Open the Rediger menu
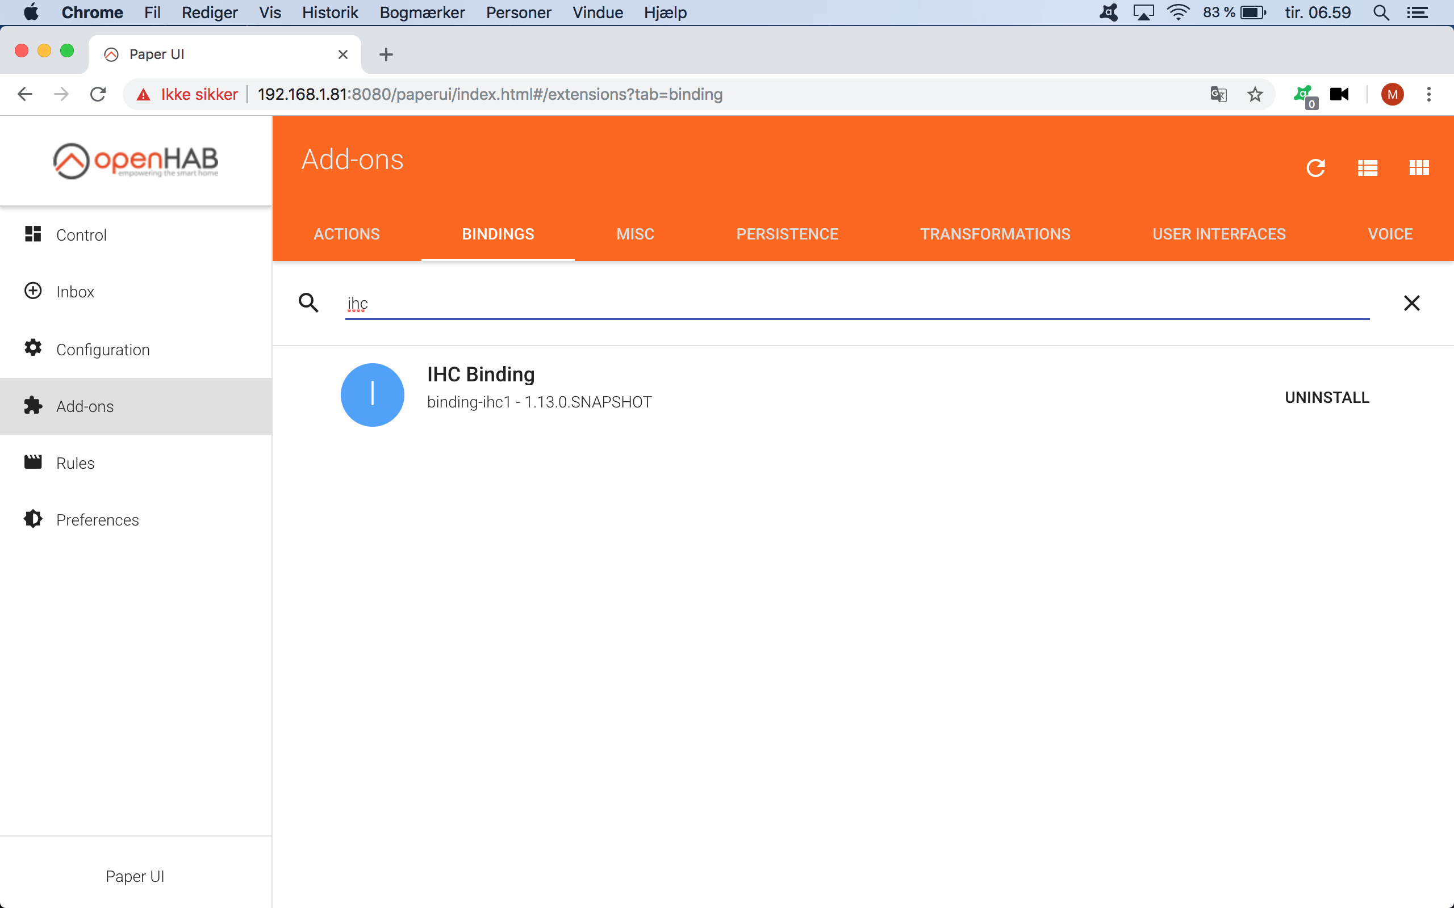The height and width of the screenshot is (908, 1454). [210, 12]
